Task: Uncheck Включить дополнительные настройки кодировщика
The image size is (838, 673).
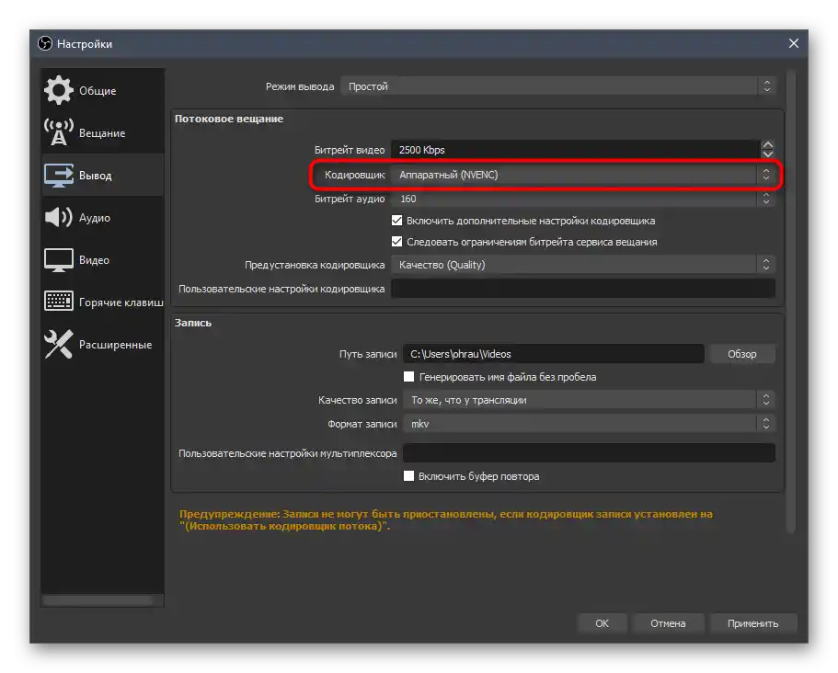Action: 397,221
